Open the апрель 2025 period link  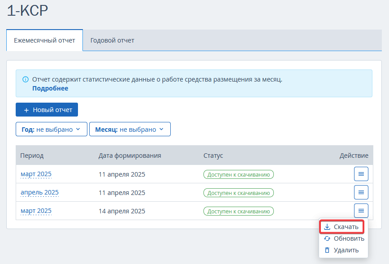(39, 193)
